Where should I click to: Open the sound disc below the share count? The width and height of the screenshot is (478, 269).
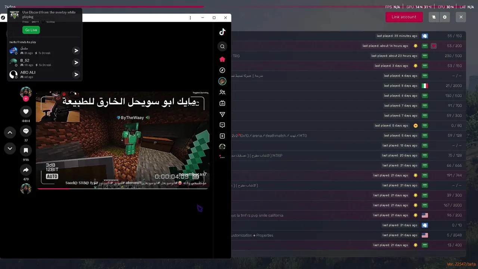[26, 189]
